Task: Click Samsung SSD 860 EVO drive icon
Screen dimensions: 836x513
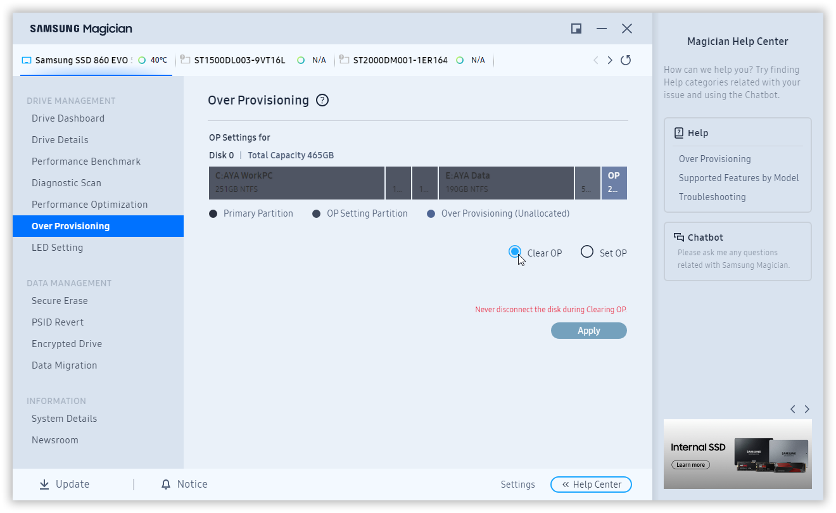Action: pyautogui.click(x=27, y=60)
